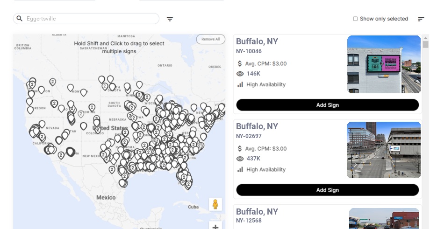Image resolution: width=430 pixels, height=229 pixels.
Task: Click the search magnifier icon
Action: coord(20,19)
